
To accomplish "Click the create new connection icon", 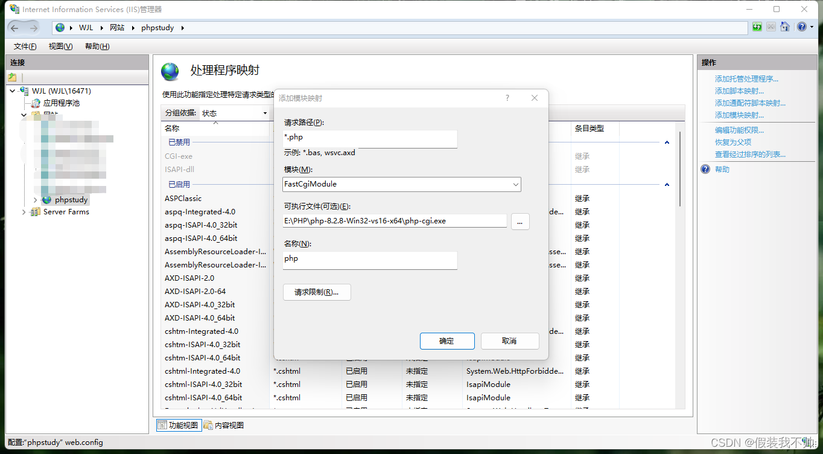I will (13, 77).
